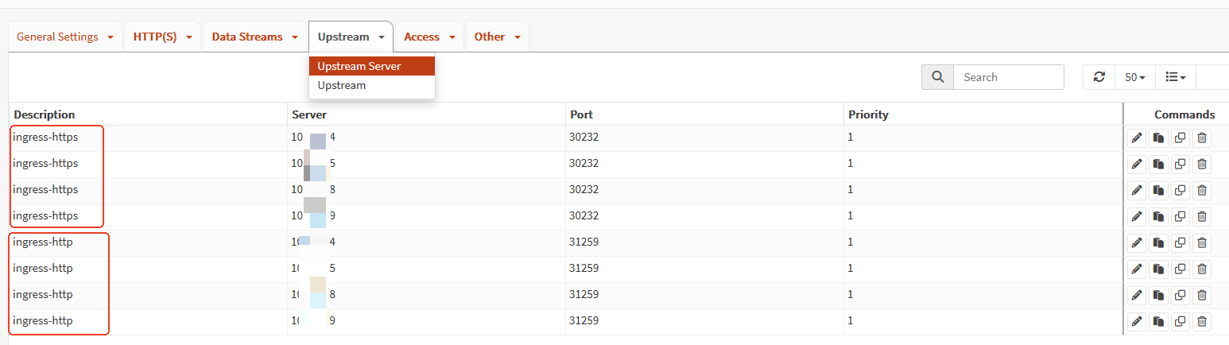
Task: Open the 50 rows-per-page dropdown
Action: [x=1134, y=77]
